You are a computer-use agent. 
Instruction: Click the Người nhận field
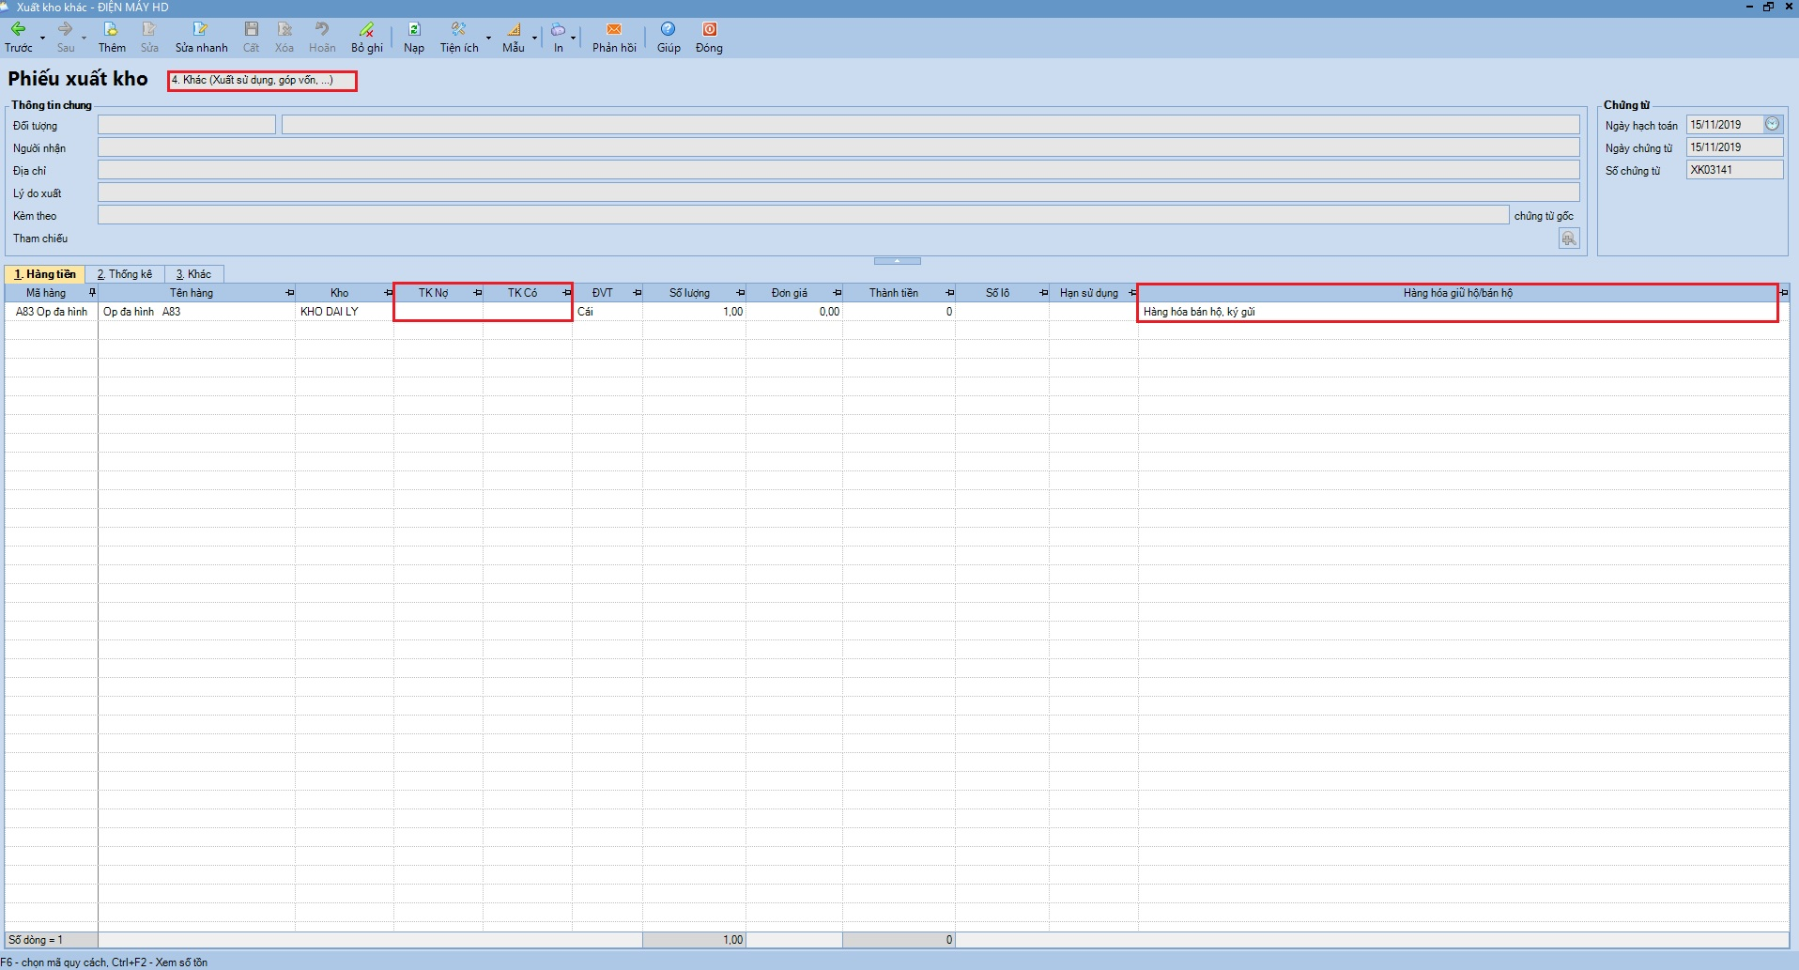tap(838, 147)
